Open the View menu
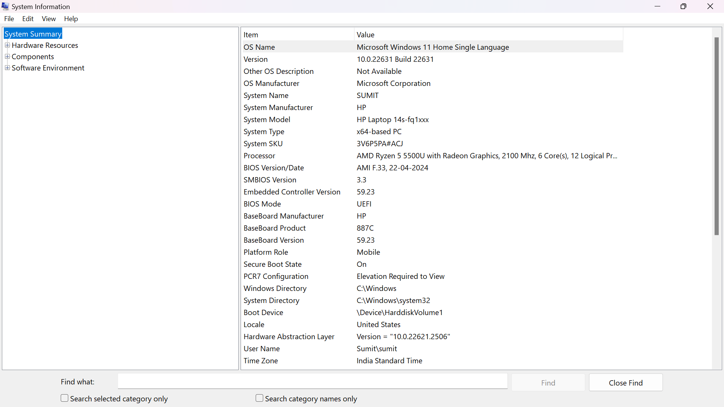Image resolution: width=724 pixels, height=407 pixels. tap(49, 19)
